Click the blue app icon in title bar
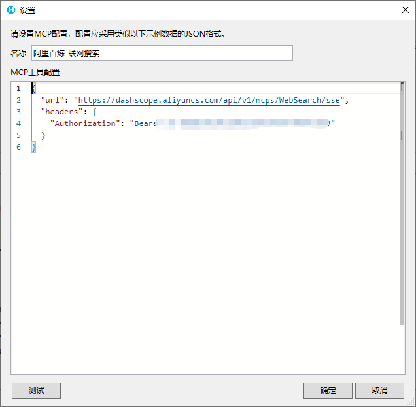The image size is (416, 407). point(11,10)
